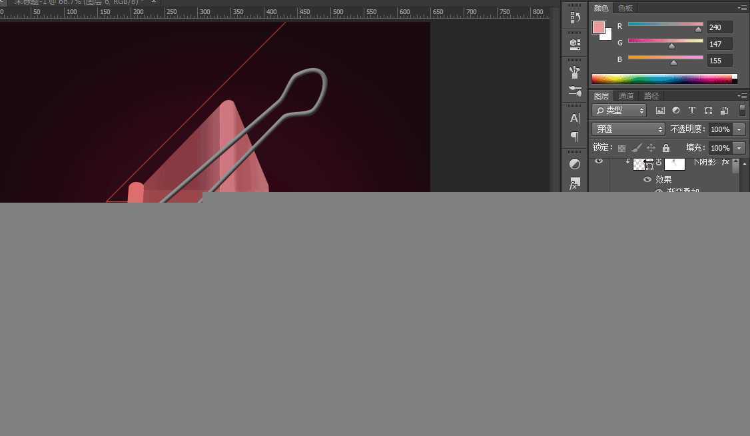Open the Styles fx panel icon
The image size is (750, 436).
575,183
